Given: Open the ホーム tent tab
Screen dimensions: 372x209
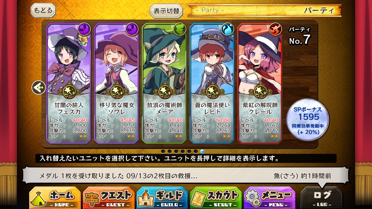Looking at the screenshot, I should pos(55,198).
